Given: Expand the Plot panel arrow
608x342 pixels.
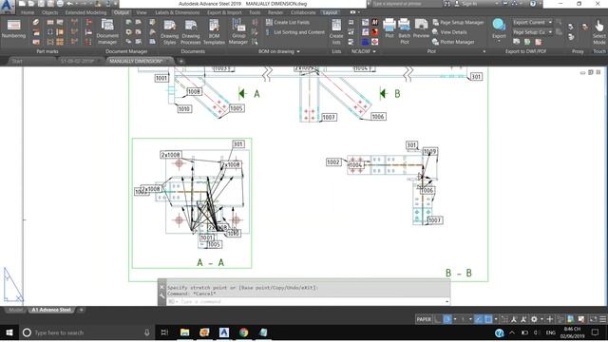Looking at the screenshot, I should pos(484,51).
